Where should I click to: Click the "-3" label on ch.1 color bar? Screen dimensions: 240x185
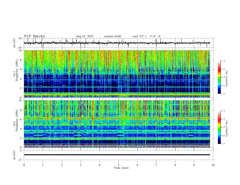[x=223, y=61]
